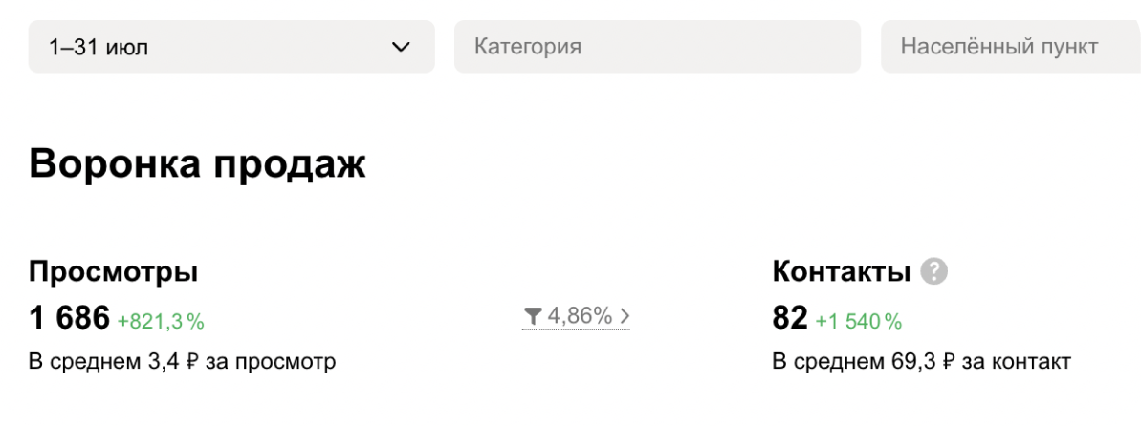Viewport: 1141px width, 426px height.
Task: Select the Контакты metric label
Action: coord(841,272)
